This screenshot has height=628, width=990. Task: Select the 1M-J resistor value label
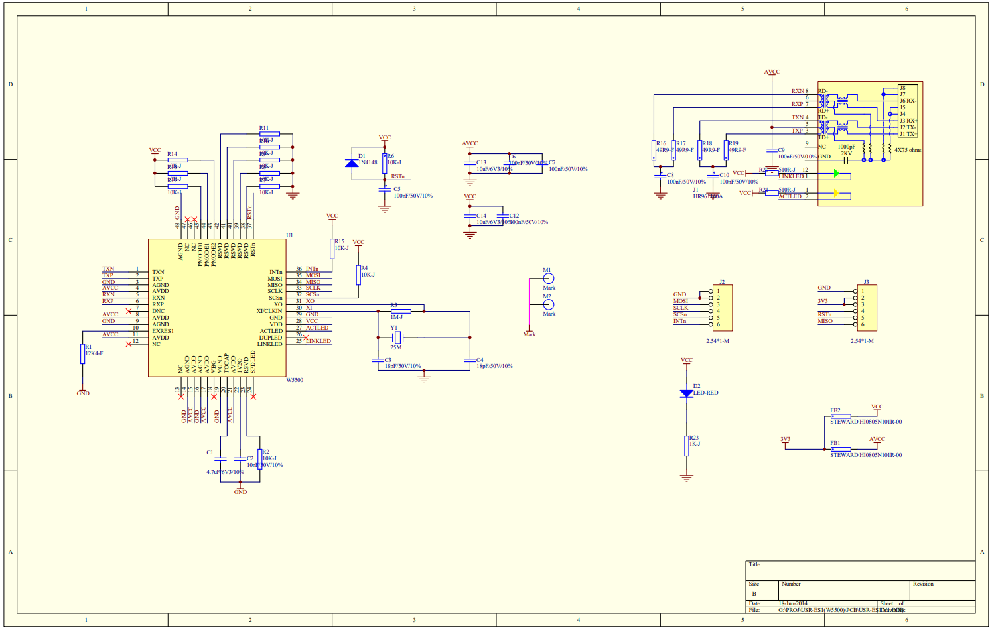pyautogui.click(x=396, y=317)
